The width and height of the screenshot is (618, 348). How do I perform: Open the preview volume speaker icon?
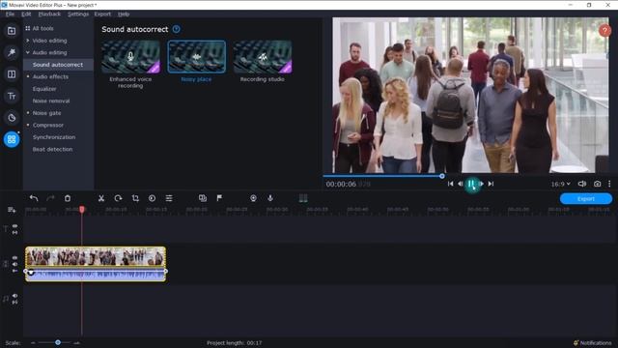[x=581, y=184]
